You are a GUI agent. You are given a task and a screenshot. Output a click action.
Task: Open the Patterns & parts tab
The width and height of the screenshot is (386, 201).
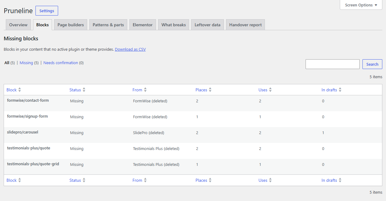(x=108, y=25)
